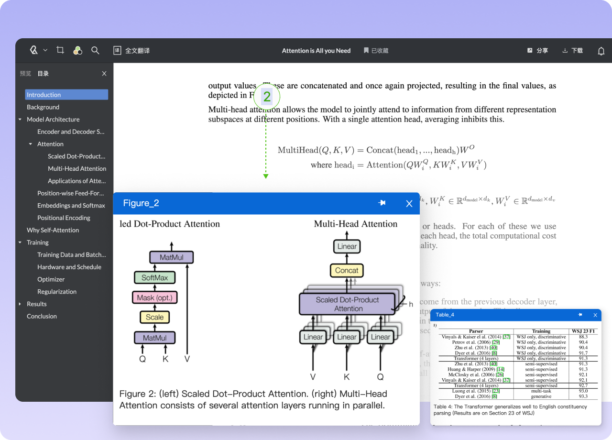Close the Figure_2 popup
Screen dimensions: 612x440
[409, 204]
